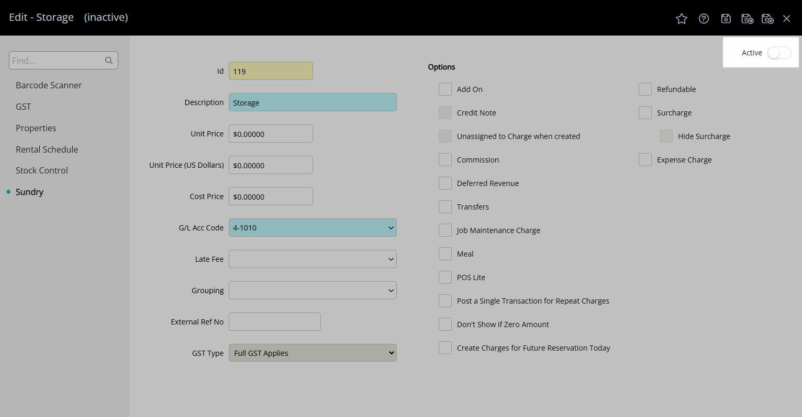Click the Unit Price (US Dollars) field
802x417 pixels.
tap(271, 165)
